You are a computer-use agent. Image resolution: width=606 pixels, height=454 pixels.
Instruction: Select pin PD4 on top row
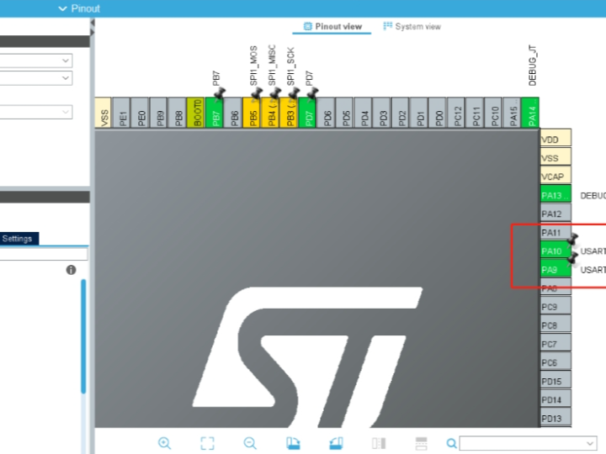coord(364,113)
